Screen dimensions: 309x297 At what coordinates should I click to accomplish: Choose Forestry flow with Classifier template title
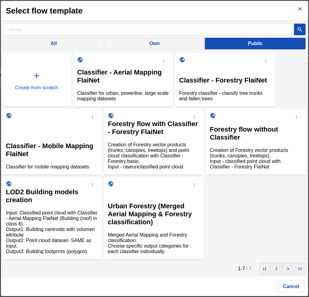click(x=153, y=128)
